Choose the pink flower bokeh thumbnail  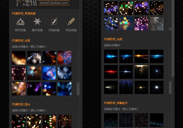(141, 23)
